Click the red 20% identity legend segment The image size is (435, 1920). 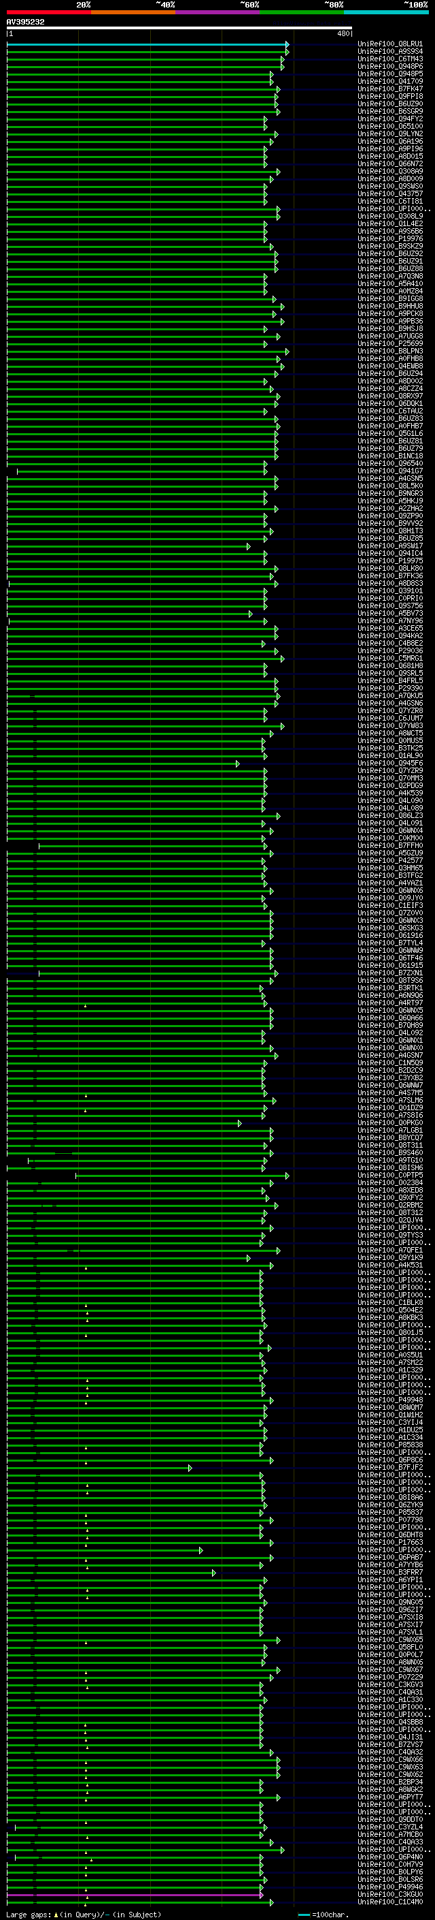tap(49, 12)
